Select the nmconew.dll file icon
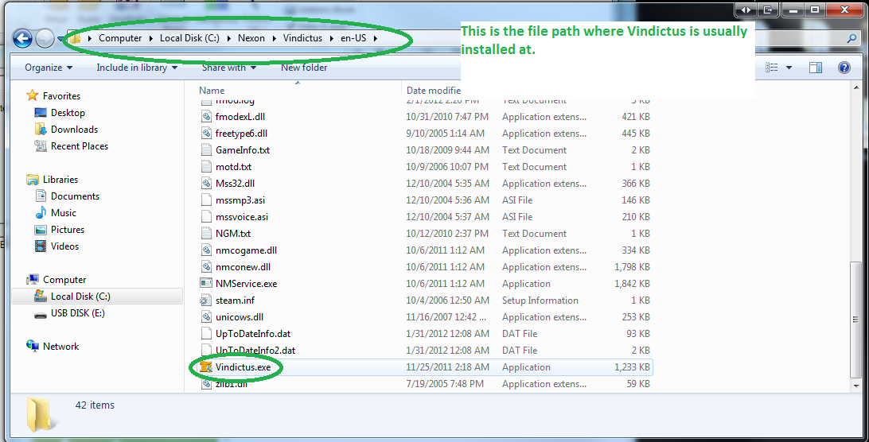 pos(206,267)
